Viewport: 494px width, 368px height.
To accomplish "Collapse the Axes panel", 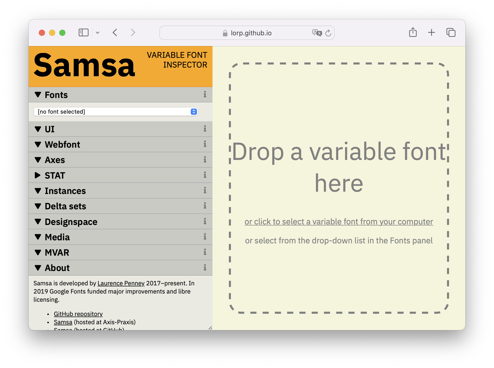I will pos(38,160).
